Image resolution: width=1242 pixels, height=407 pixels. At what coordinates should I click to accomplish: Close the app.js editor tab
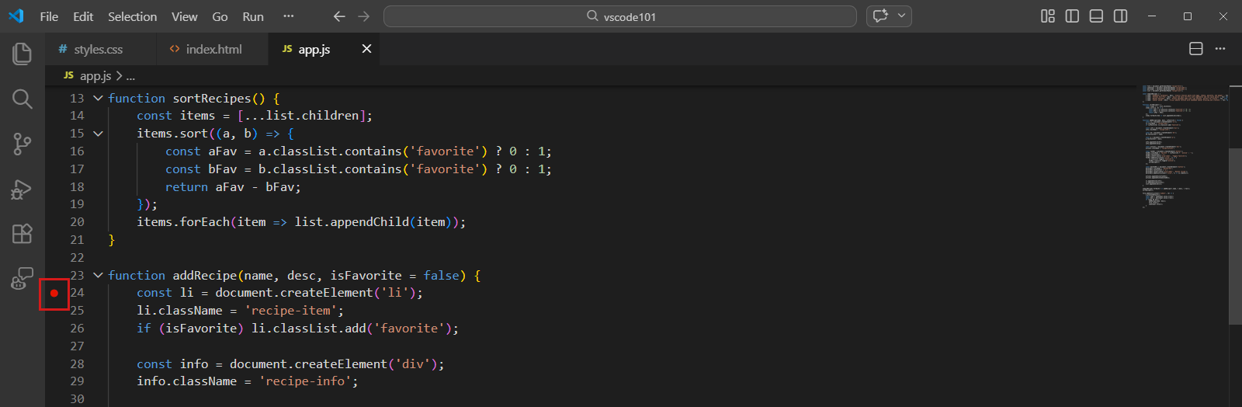coord(366,49)
